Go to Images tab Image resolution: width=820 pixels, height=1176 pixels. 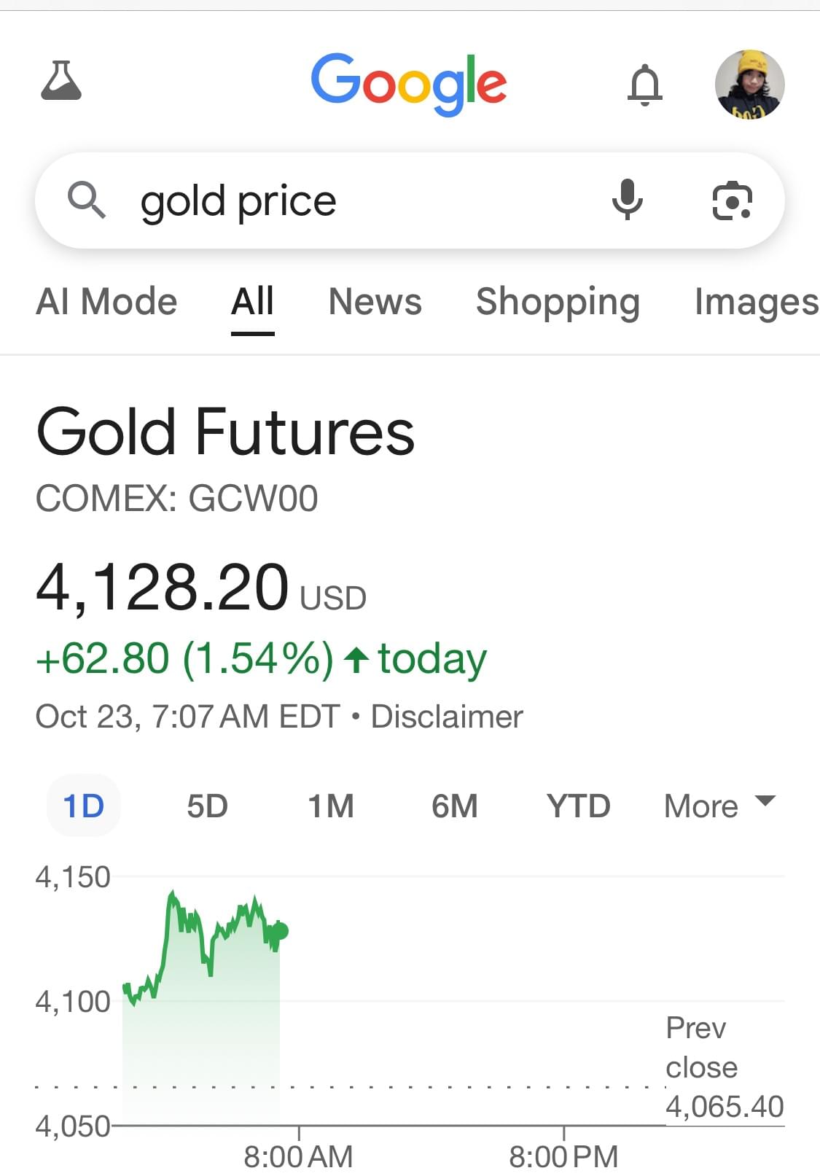[x=756, y=302]
